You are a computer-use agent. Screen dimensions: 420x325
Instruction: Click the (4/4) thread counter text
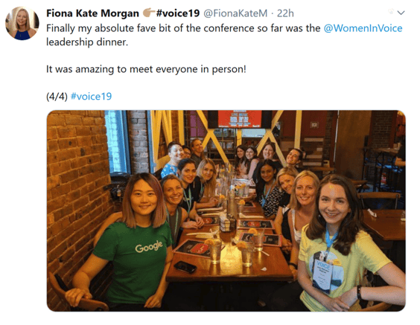click(57, 96)
